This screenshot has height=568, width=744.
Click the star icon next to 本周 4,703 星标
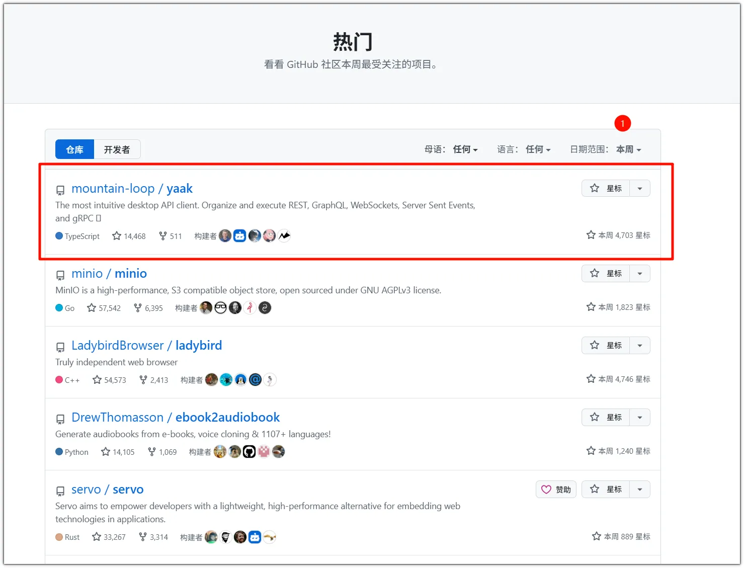[591, 234]
